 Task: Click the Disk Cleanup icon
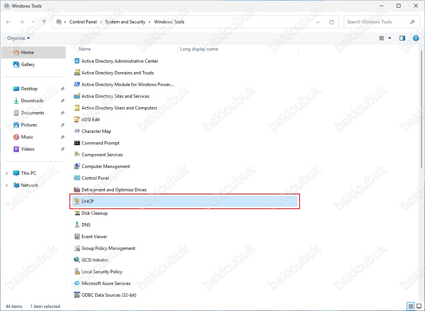(77, 213)
